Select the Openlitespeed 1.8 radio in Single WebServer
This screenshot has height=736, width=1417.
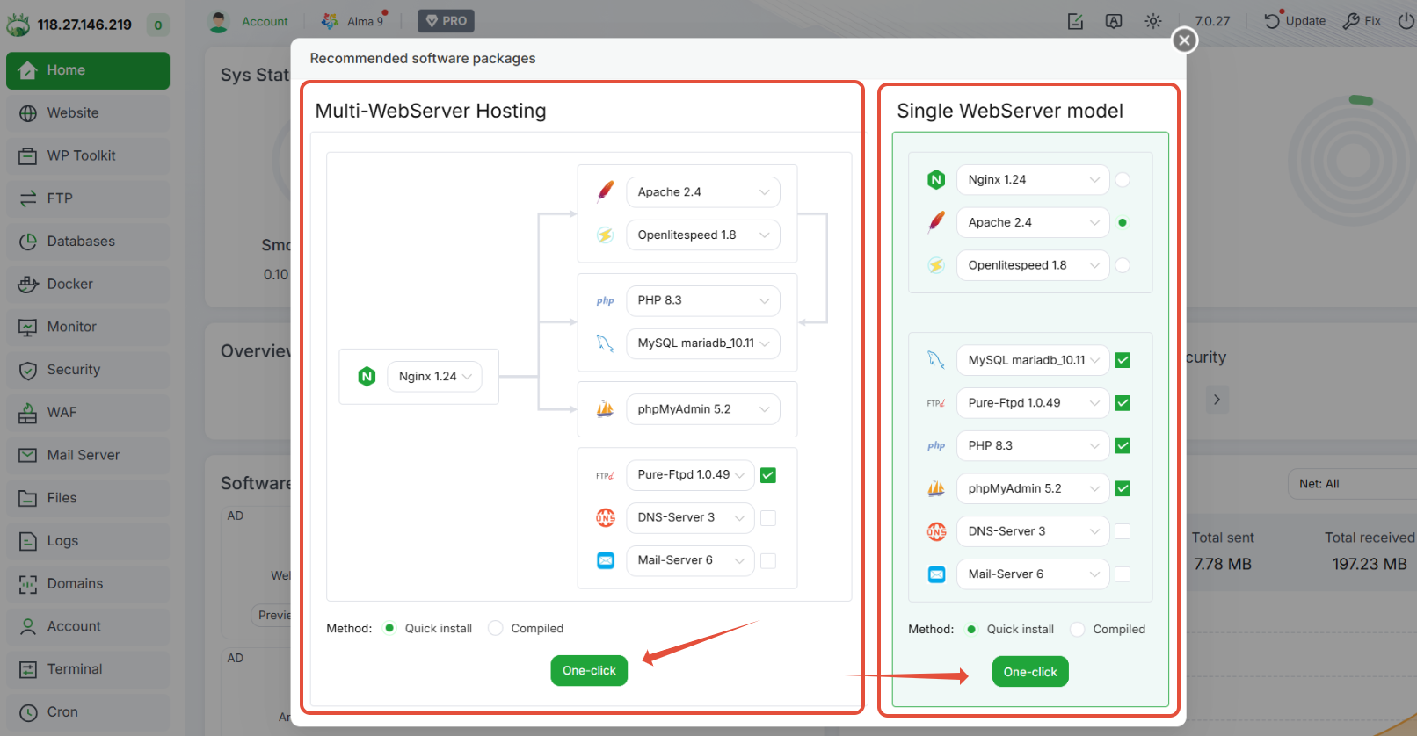[x=1123, y=265]
